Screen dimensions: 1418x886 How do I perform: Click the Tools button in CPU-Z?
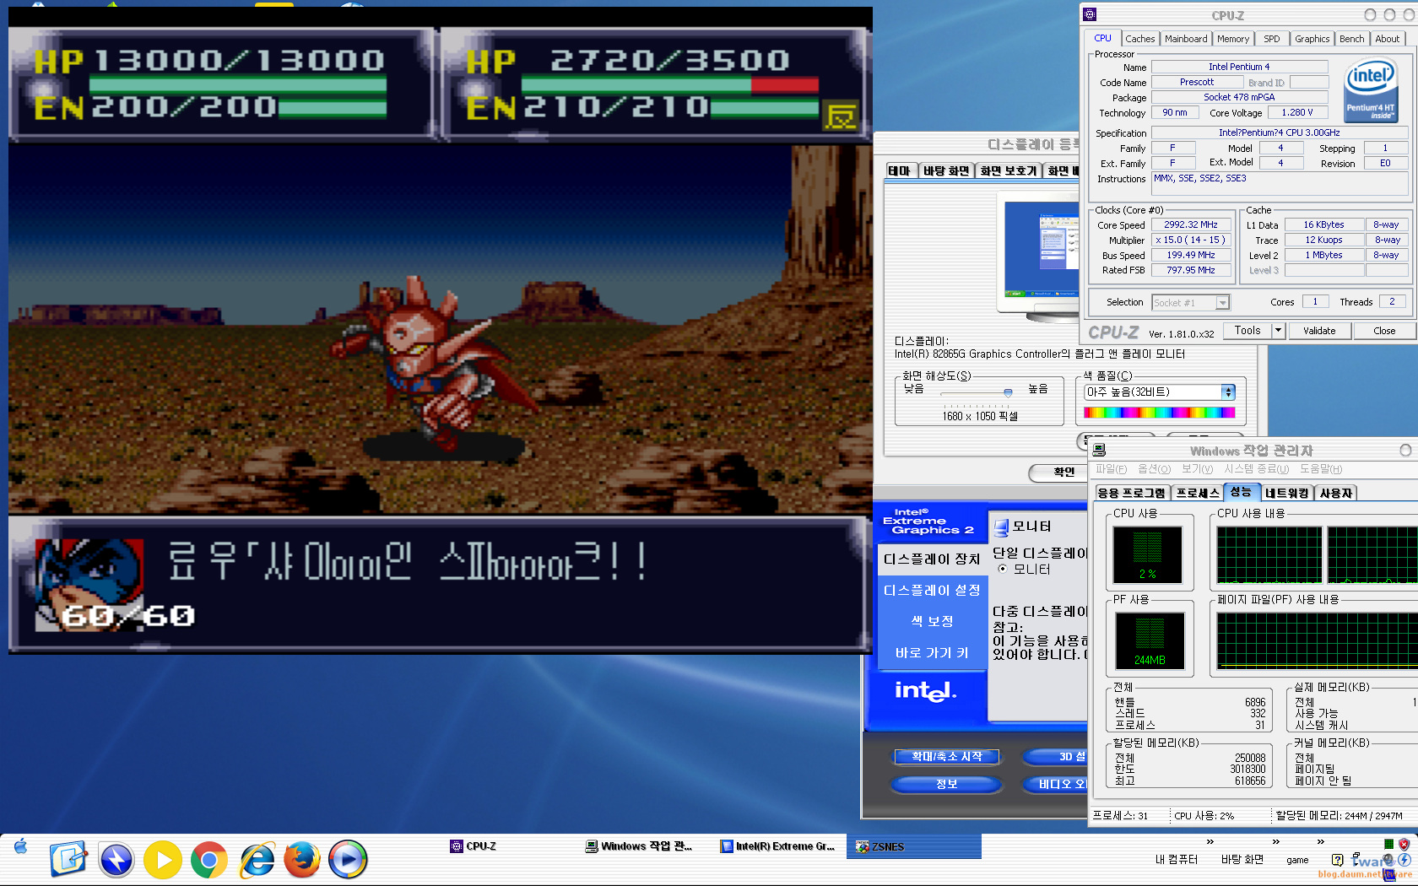(1248, 331)
